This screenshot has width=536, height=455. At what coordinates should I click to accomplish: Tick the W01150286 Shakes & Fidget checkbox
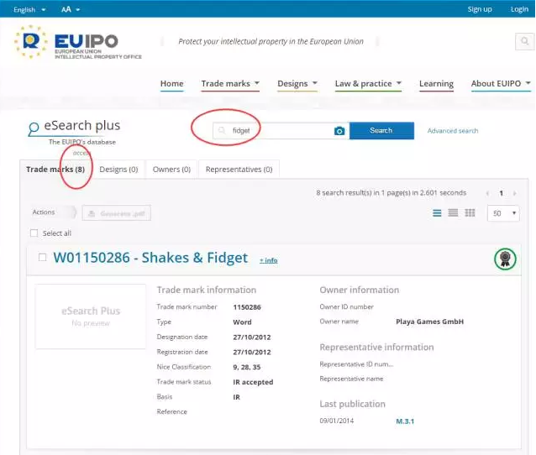(42, 257)
